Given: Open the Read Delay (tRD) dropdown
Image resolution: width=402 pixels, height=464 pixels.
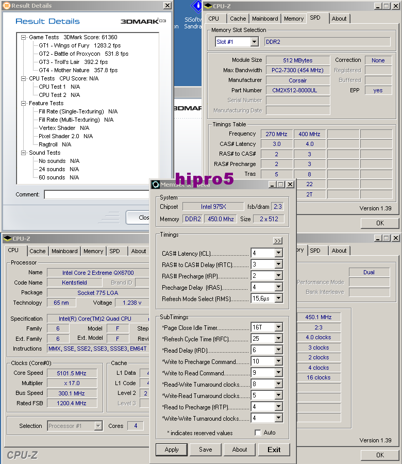Looking at the screenshot, I should click(x=278, y=350).
